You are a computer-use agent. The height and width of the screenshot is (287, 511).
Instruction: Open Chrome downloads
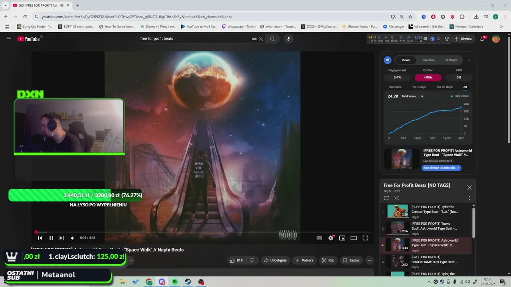click(476, 17)
